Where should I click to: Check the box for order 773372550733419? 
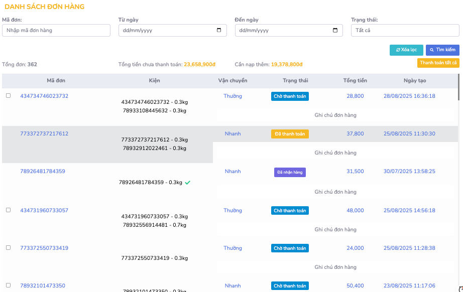pyautogui.click(x=8, y=248)
